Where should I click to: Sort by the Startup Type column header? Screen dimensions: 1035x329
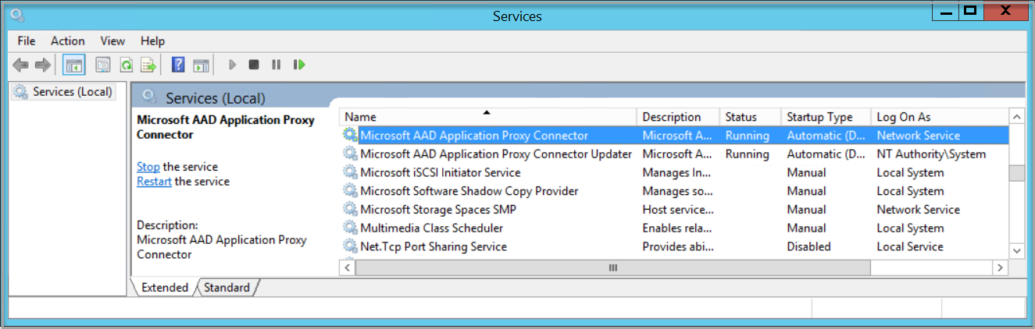[819, 117]
